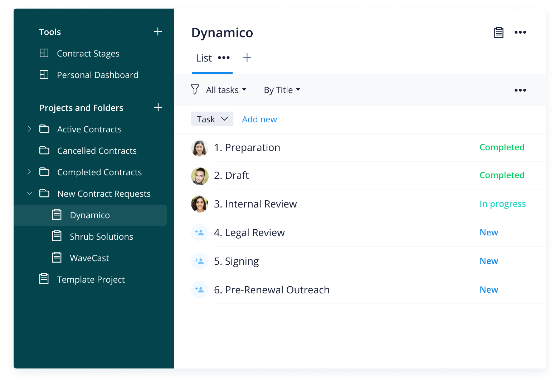Click the Tools section header

tap(50, 32)
